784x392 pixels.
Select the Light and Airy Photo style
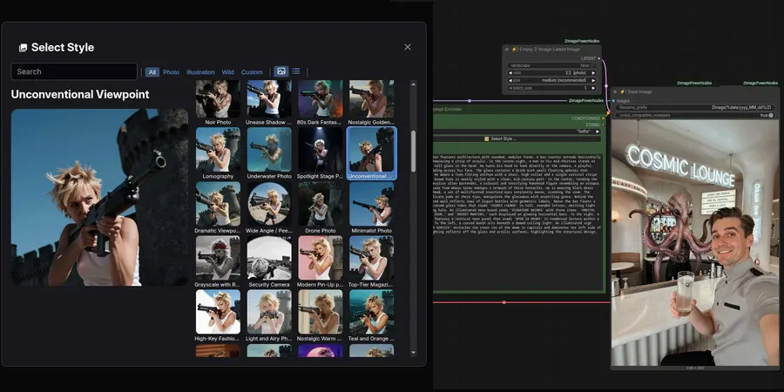(x=269, y=312)
